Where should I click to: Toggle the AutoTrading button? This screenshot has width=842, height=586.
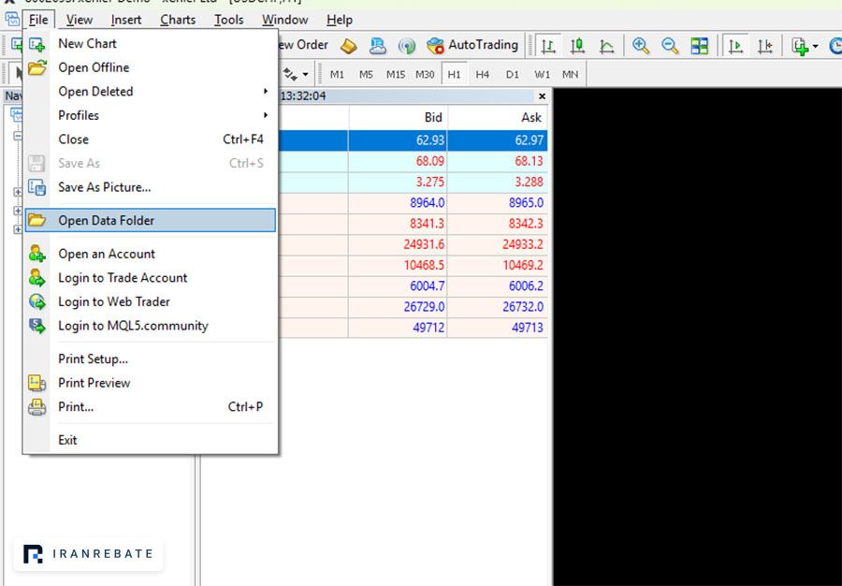click(x=472, y=46)
